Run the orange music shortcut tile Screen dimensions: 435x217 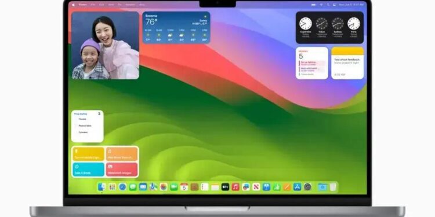point(122,154)
